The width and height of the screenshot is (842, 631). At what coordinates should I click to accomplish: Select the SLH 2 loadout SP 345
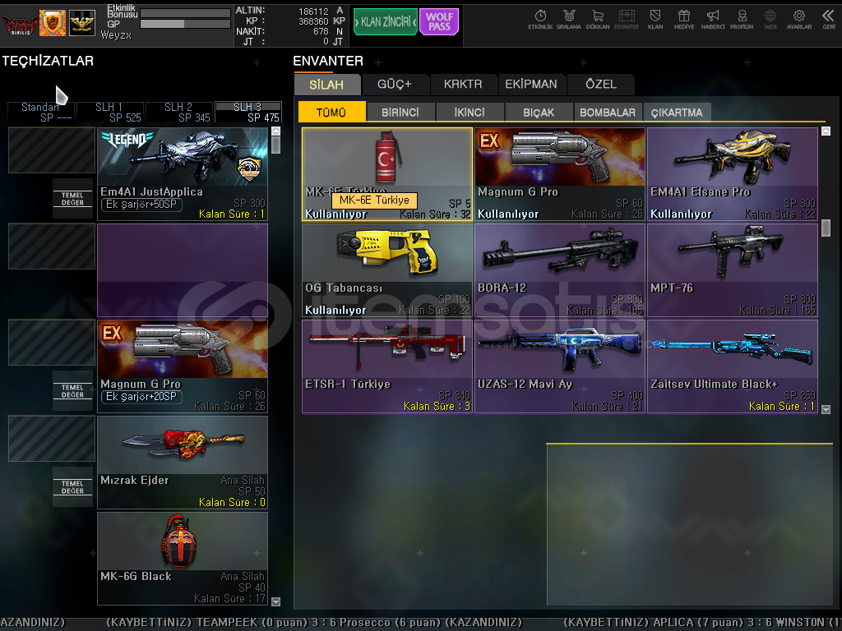pyautogui.click(x=178, y=112)
